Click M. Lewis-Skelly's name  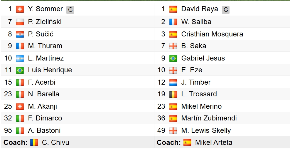coord(206,130)
